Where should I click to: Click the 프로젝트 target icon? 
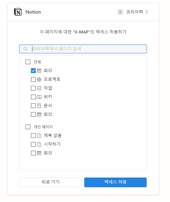tap(39, 79)
